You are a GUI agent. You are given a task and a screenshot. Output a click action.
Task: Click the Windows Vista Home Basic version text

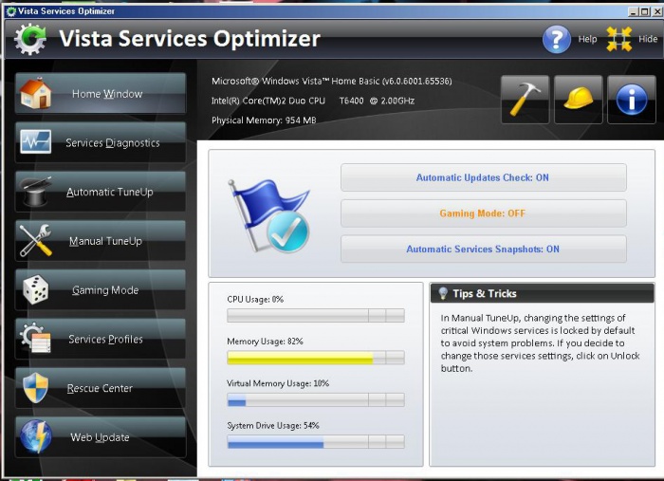click(332, 81)
